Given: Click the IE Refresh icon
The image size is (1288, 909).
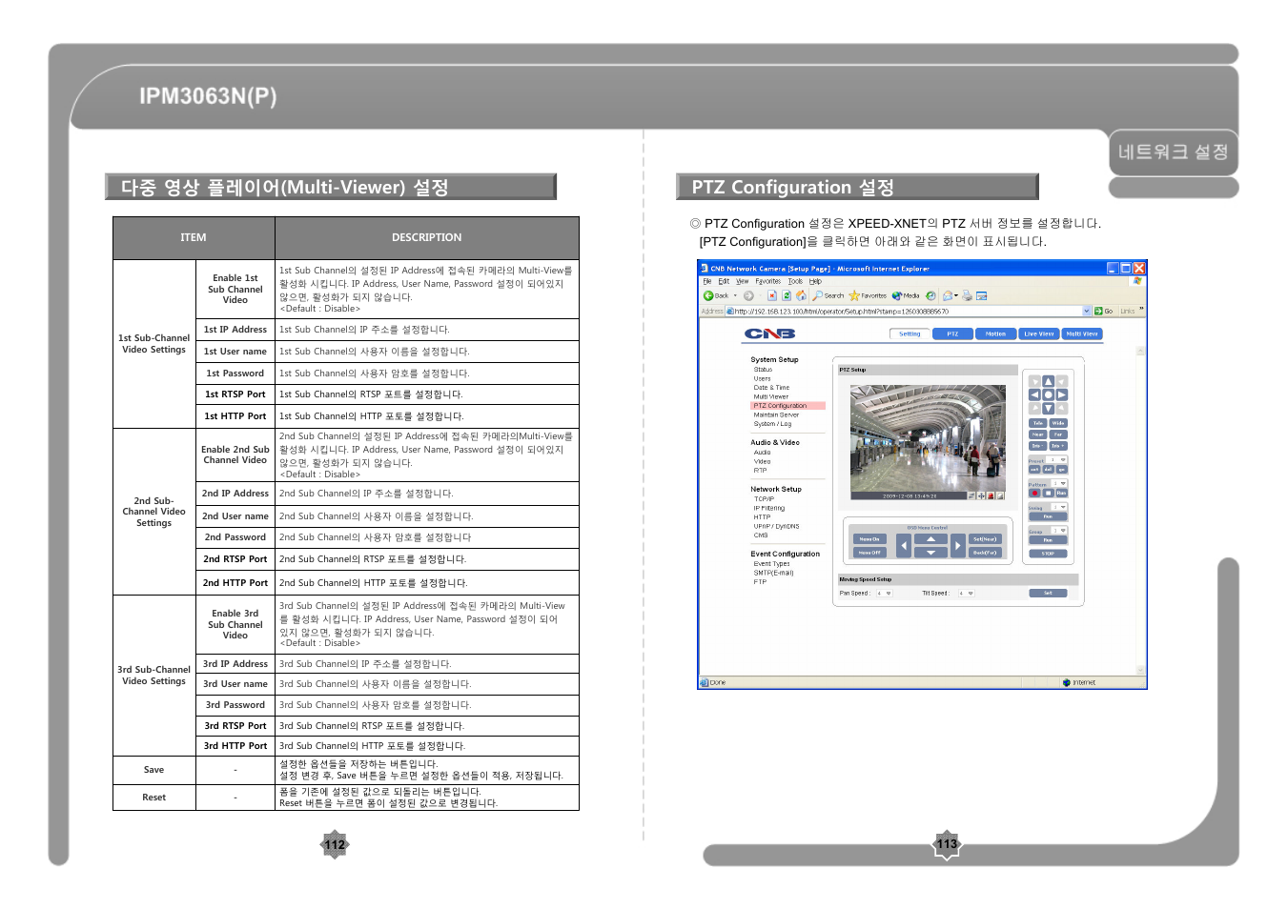Looking at the screenshot, I should [x=787, y=295].
